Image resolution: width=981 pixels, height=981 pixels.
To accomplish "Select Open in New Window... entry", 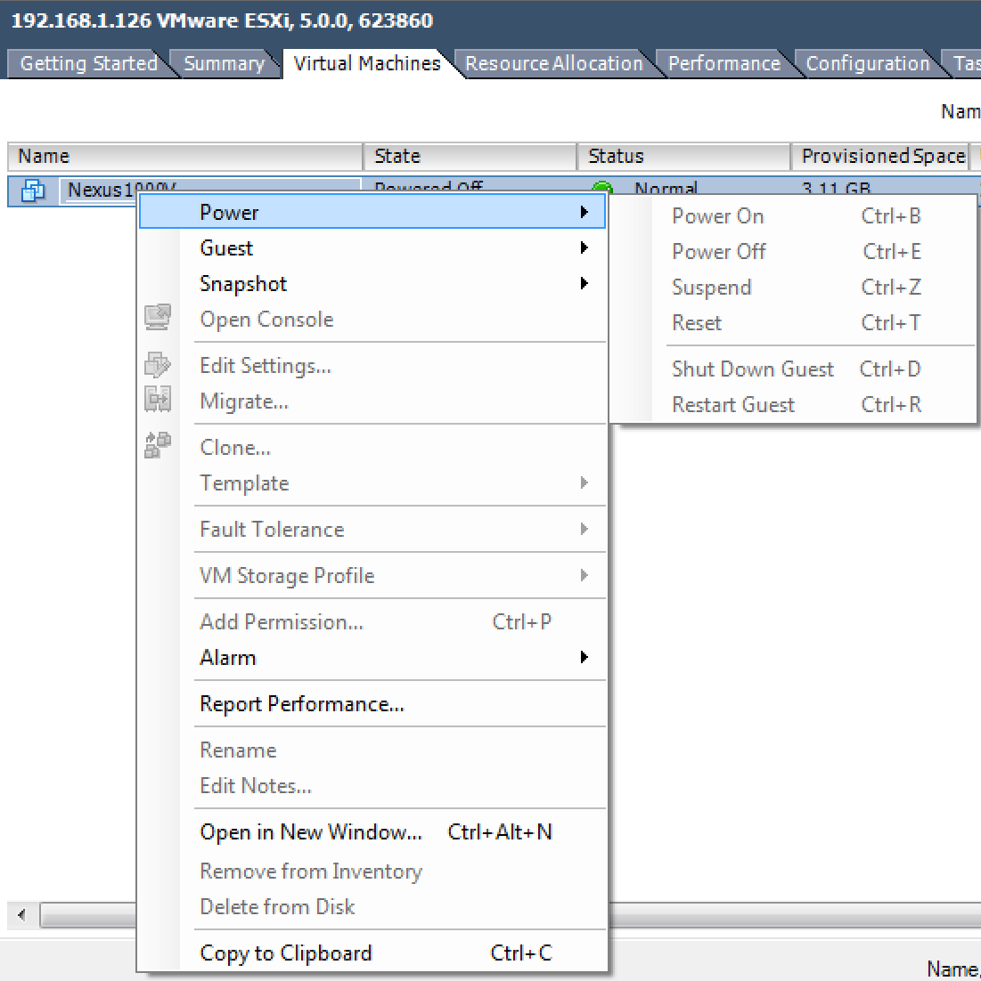I will click(x=372, y=832).
